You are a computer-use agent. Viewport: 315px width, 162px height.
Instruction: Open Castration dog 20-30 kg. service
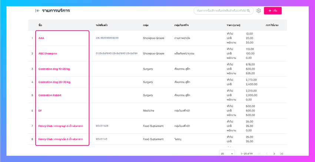click(x=54, y=82)
